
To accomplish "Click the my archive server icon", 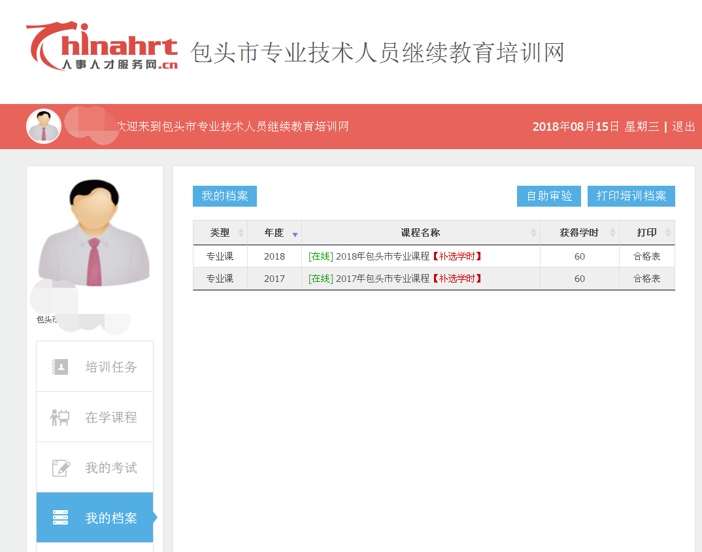I will (x=60, y=517).
